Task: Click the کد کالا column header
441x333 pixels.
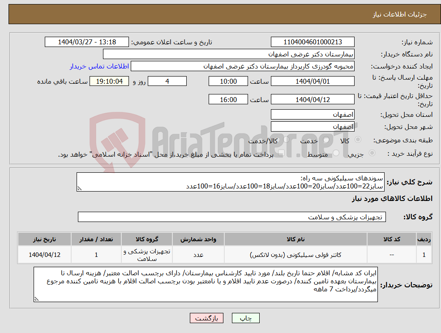Action: coord(392,239)
